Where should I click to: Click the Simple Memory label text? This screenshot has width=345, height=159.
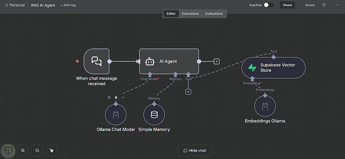tap(154, 129)
